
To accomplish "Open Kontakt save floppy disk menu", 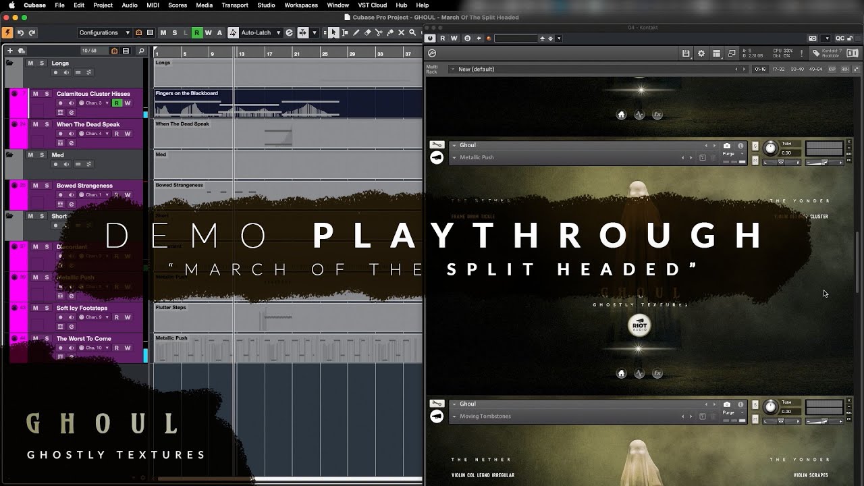I will (x=686, y=53).
